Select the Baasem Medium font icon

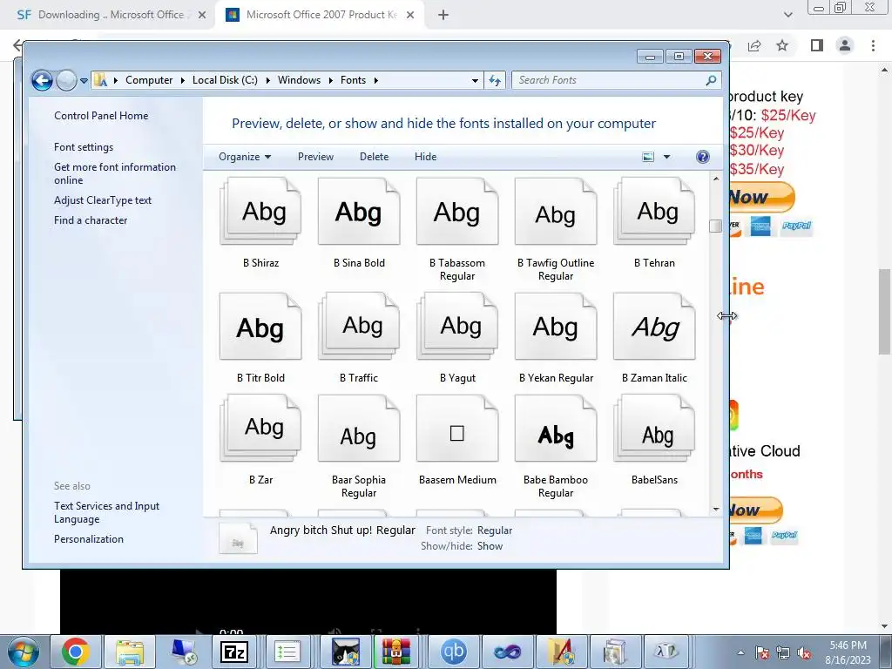457,429
